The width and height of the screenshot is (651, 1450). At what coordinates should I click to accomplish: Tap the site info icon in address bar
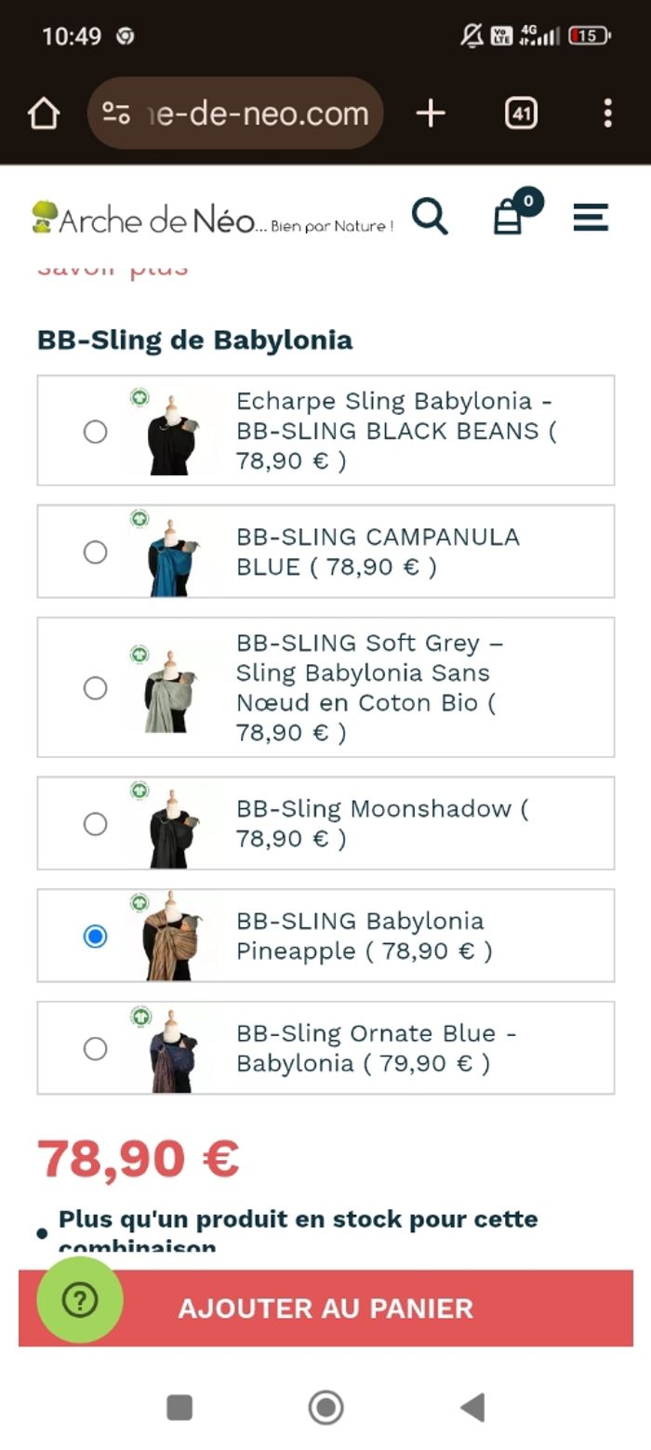tap(116, 113)
